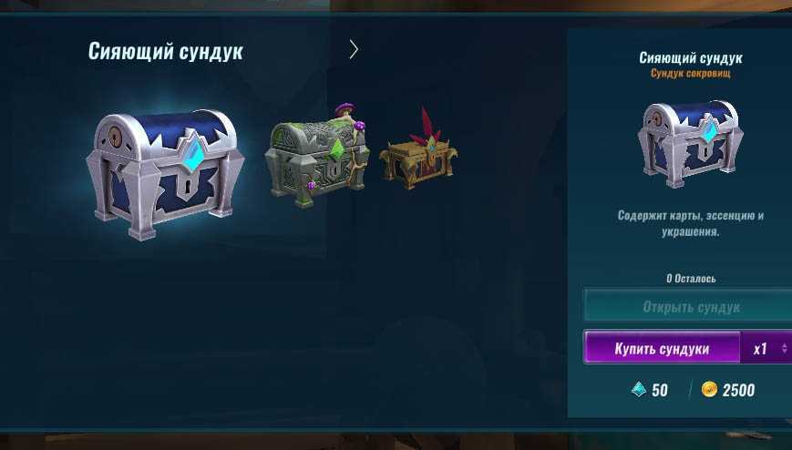This screenshot has width=792, height=450.
Task: Select the large silver-blue shining chest
Action: tap(165, 174)
